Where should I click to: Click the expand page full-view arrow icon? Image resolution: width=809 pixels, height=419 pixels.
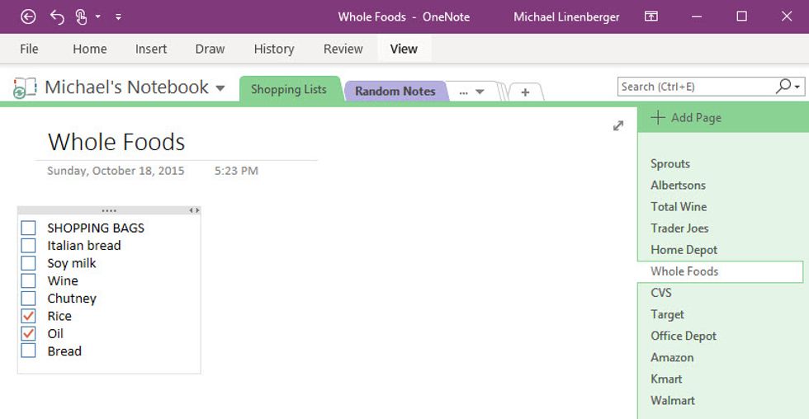(618, 125)
